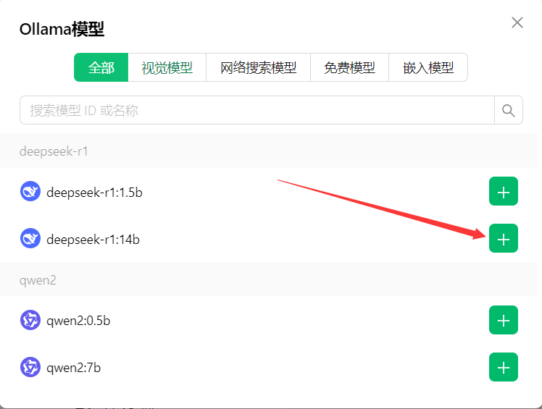Click the qwen2 group header

269,279
